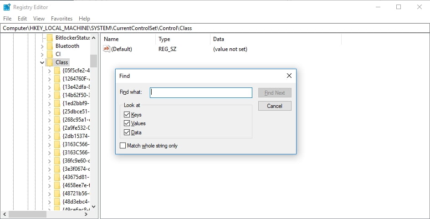Select the BitlockerStatus folder icon
430x219 pixels.
50,38
